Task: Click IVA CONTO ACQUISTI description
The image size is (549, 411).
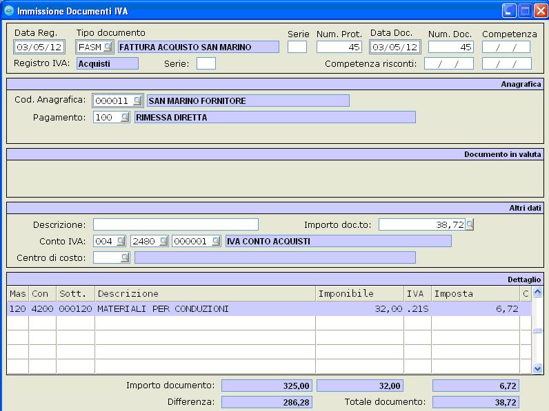Action: (x=338, y=241)
